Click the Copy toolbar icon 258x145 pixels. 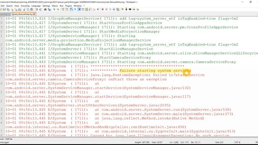pyautogui.click(x=28, y=9)
